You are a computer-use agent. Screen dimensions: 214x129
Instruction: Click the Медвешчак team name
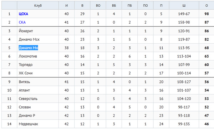(x=29, y=124)
